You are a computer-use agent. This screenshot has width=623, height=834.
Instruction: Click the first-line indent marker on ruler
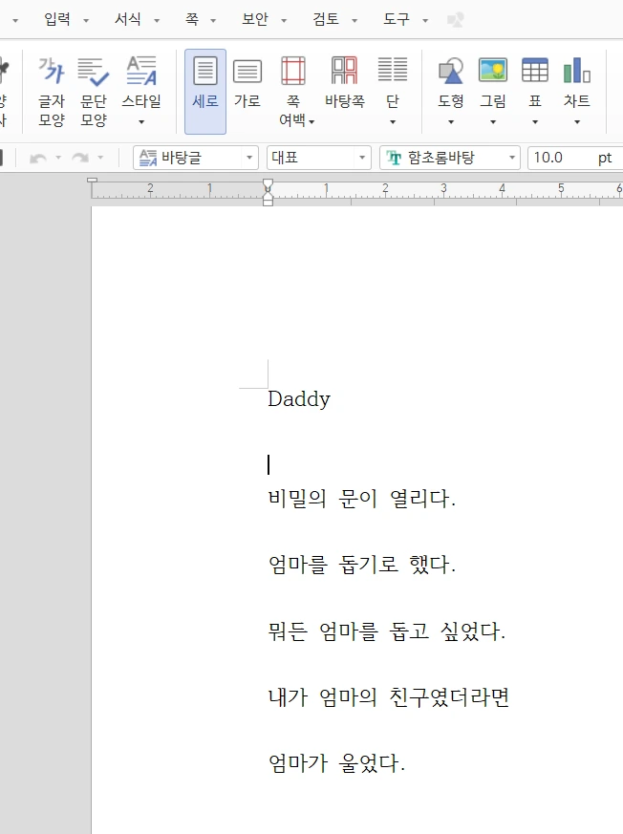269,184
